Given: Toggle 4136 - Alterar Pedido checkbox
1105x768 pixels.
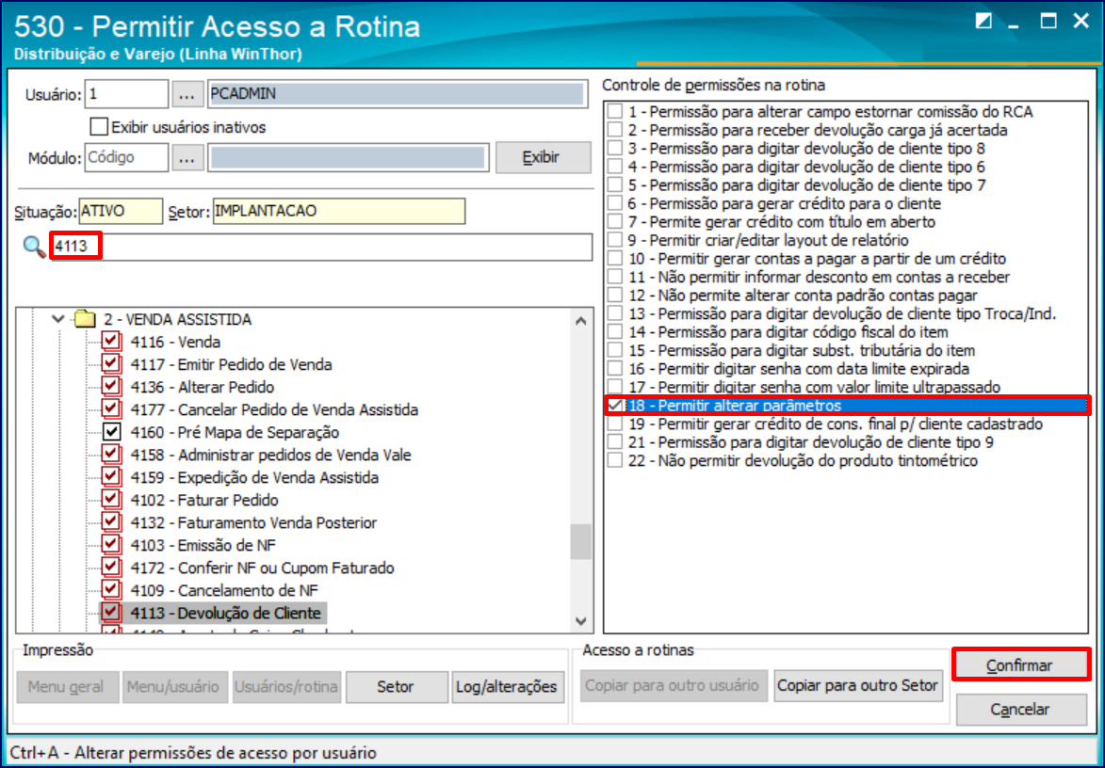Looking at the screenshot, I should click(x=111, y=387).
